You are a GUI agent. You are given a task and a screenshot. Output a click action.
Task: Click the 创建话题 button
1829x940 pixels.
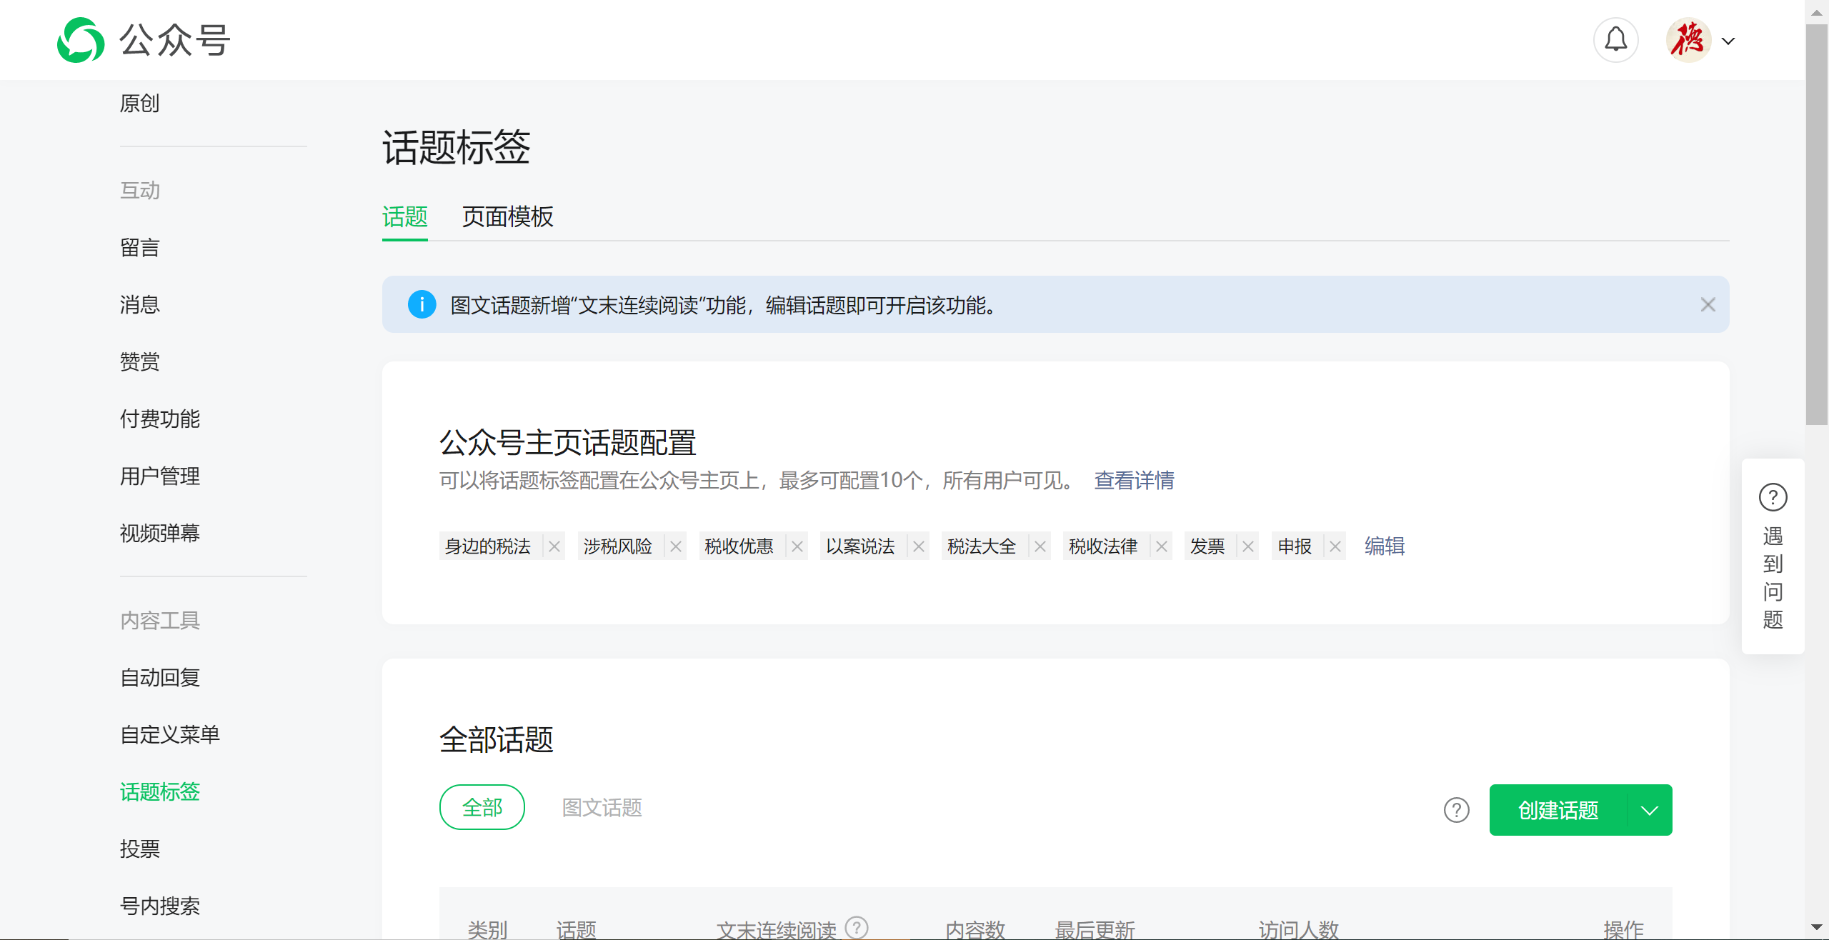[x=1558, y=810]
